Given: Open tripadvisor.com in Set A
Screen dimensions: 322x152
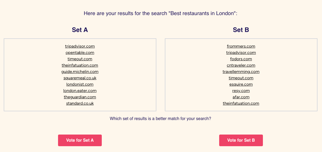Looking at the screenshot, I should [80, 46].
